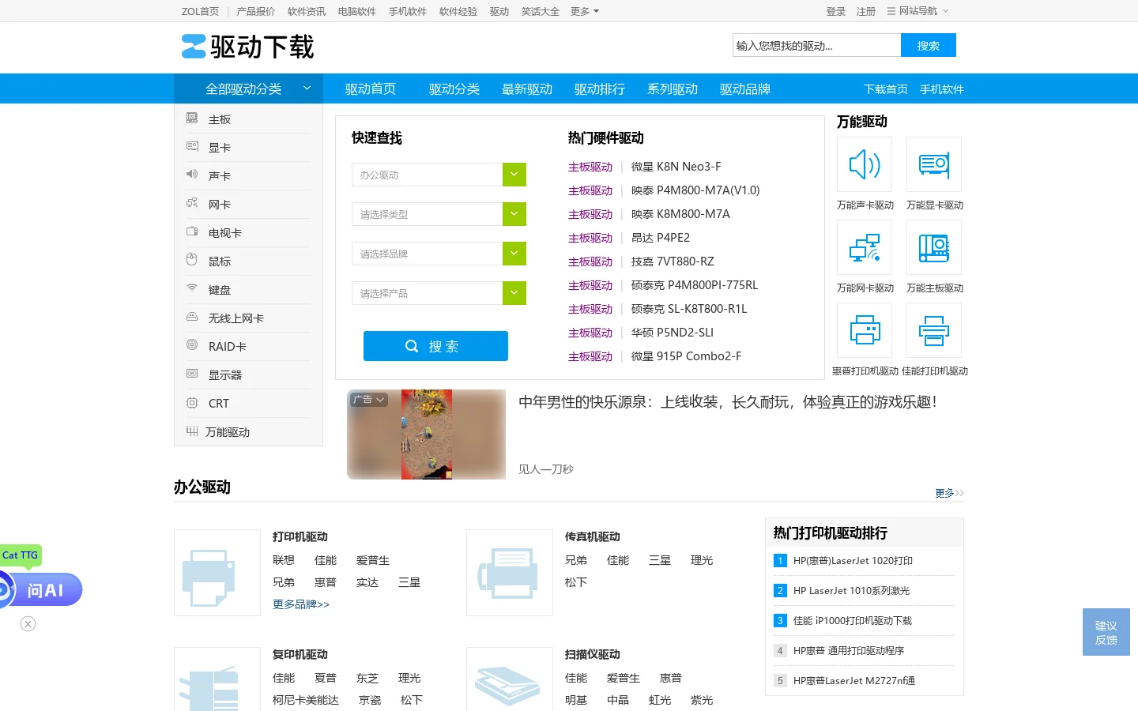The height and width of the screenshot is (711, 1138).
Task: Open the 最新驱动 tab
Action: 527,89
